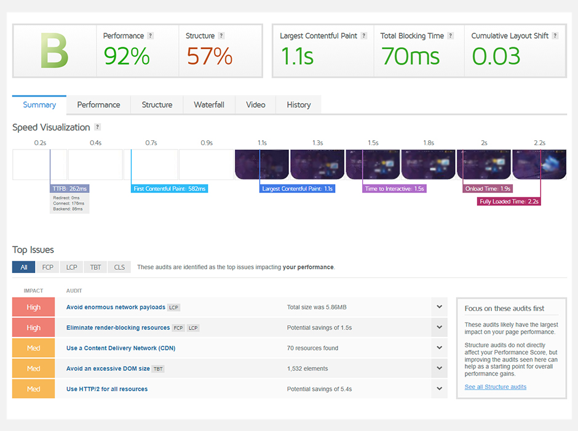Open Use a Content Delivery Network audit
This screenshot has height=431, width=578.
pos(121,348)
